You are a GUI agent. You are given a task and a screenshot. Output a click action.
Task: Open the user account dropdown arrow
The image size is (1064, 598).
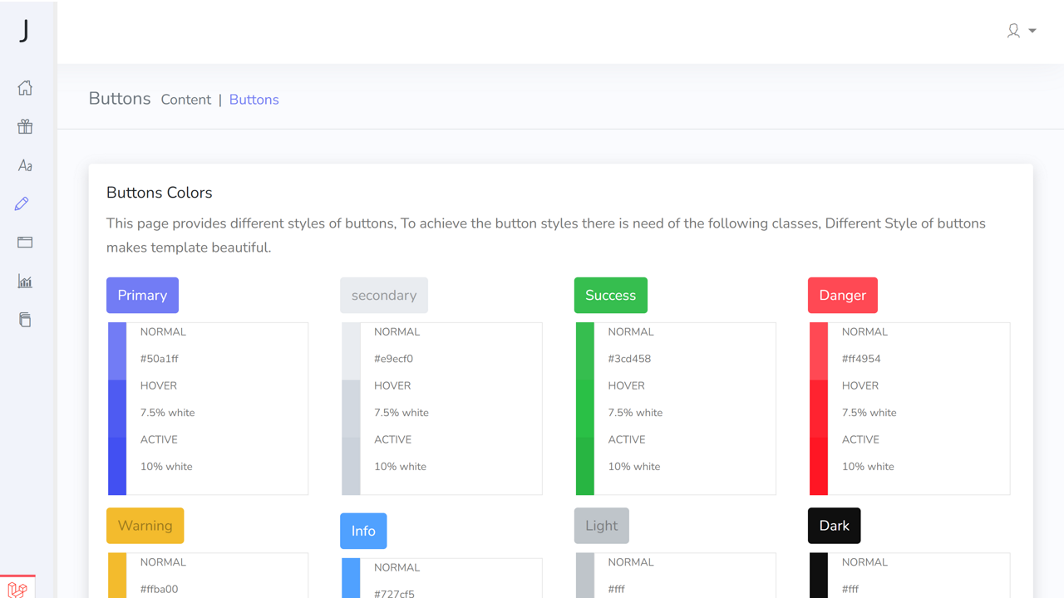click(x=1031, y=31)
